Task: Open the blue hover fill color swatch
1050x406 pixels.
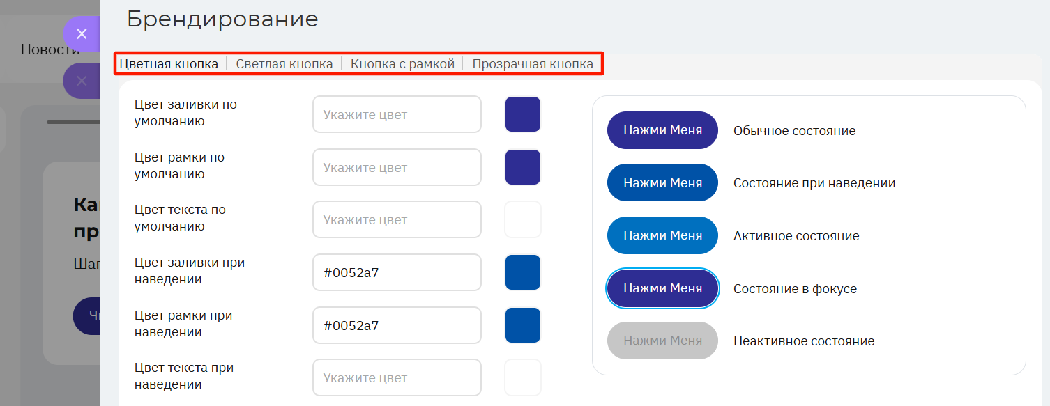Action: (x=523, y=272)
